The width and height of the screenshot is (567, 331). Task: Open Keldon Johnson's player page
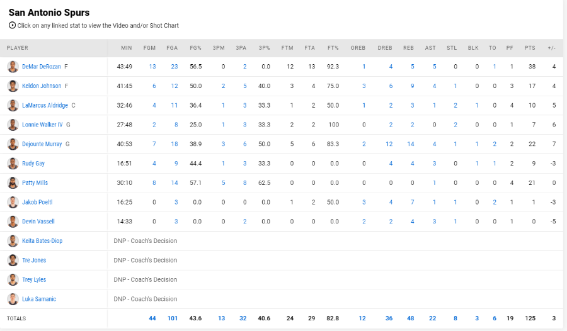point(42,86)
